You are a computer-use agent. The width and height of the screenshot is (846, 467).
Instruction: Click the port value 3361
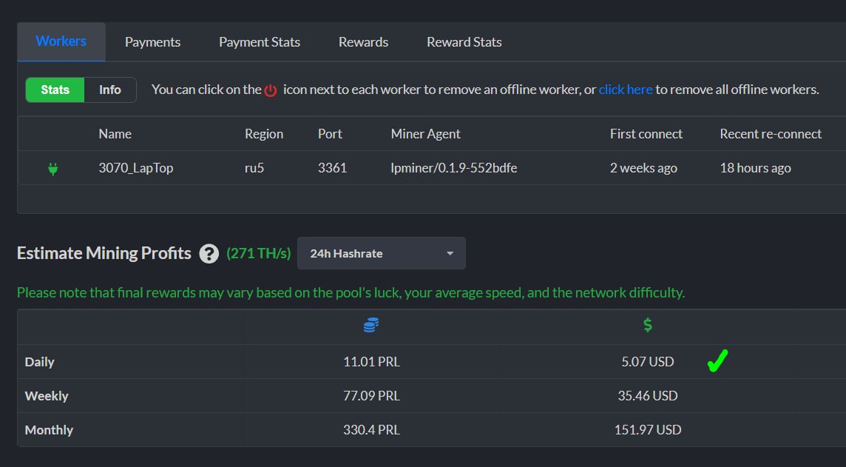tap(332, 168)
